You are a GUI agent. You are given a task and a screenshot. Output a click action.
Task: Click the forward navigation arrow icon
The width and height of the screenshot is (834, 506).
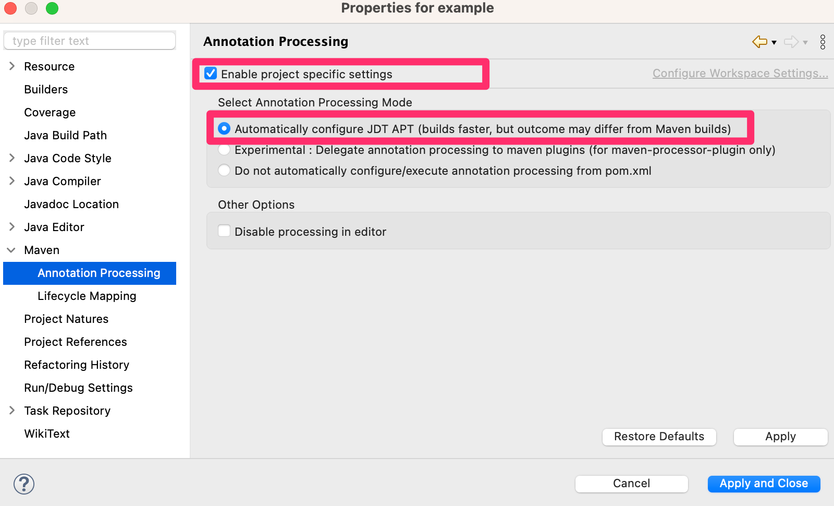click(x=791, y=42)
